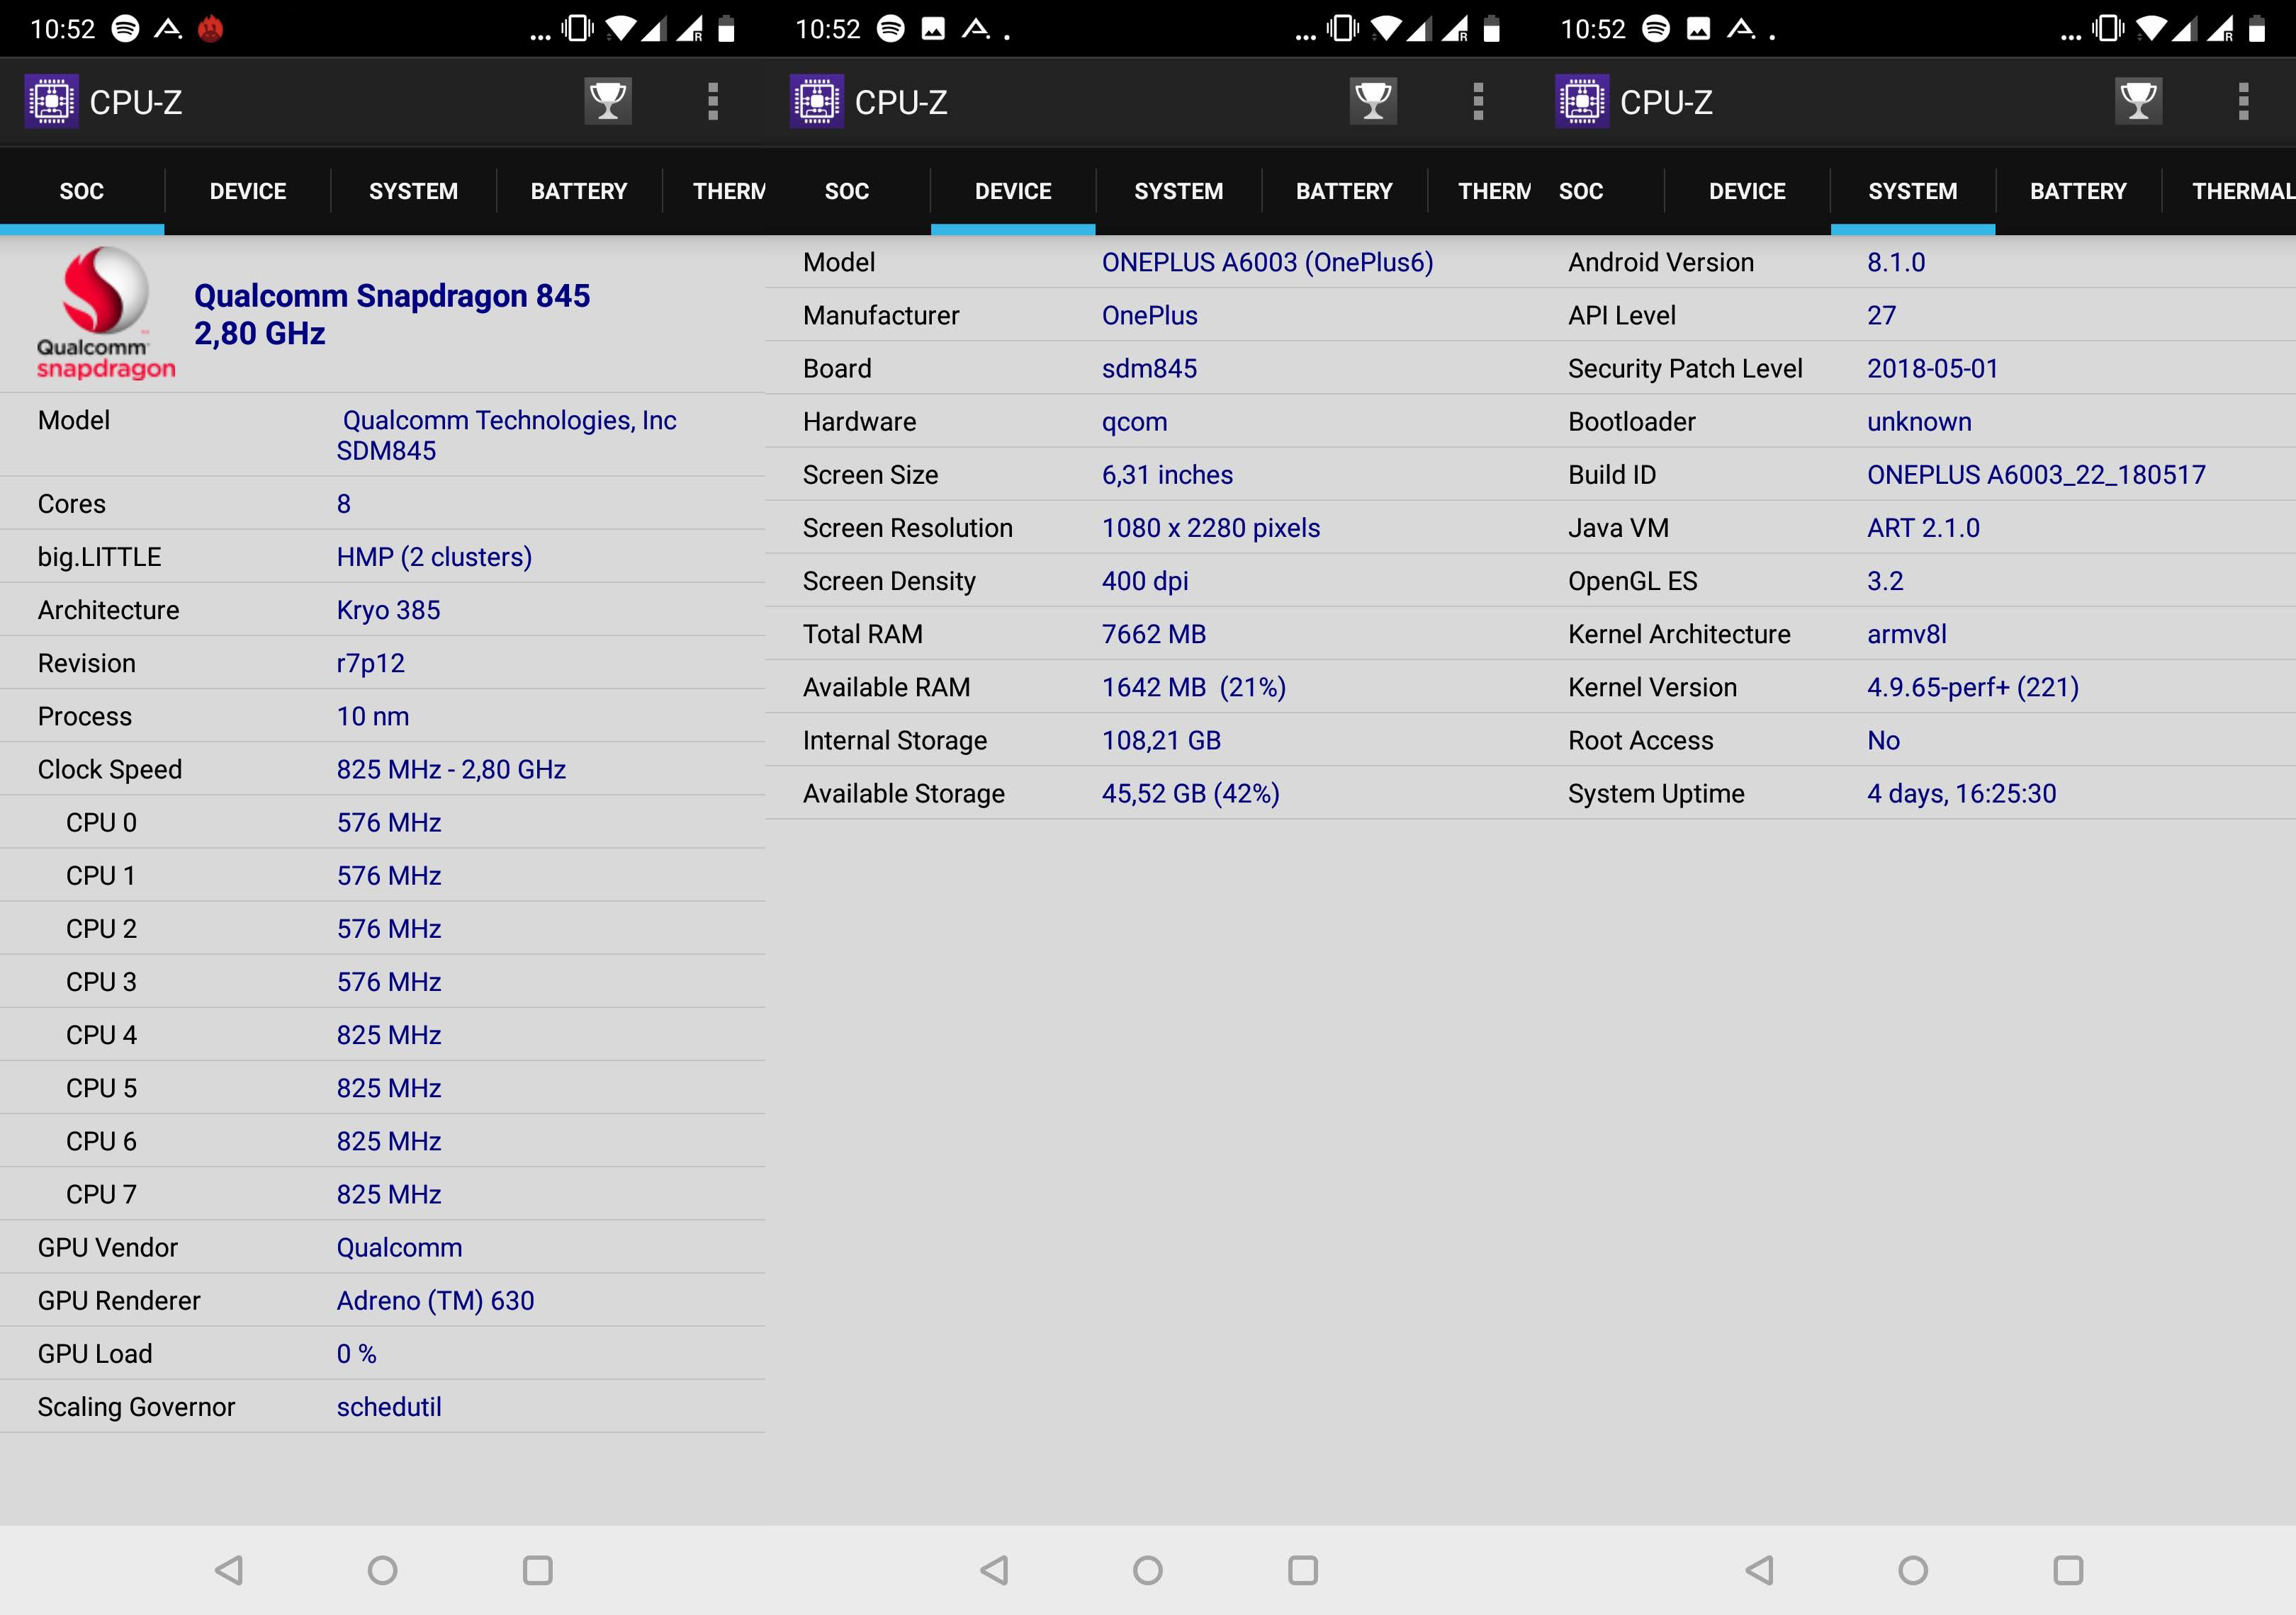The width and height of the screenshot is (2296, 1615).
Task: Switch to the SYSTEM tab in the left screen
Action: coord(413,191)
